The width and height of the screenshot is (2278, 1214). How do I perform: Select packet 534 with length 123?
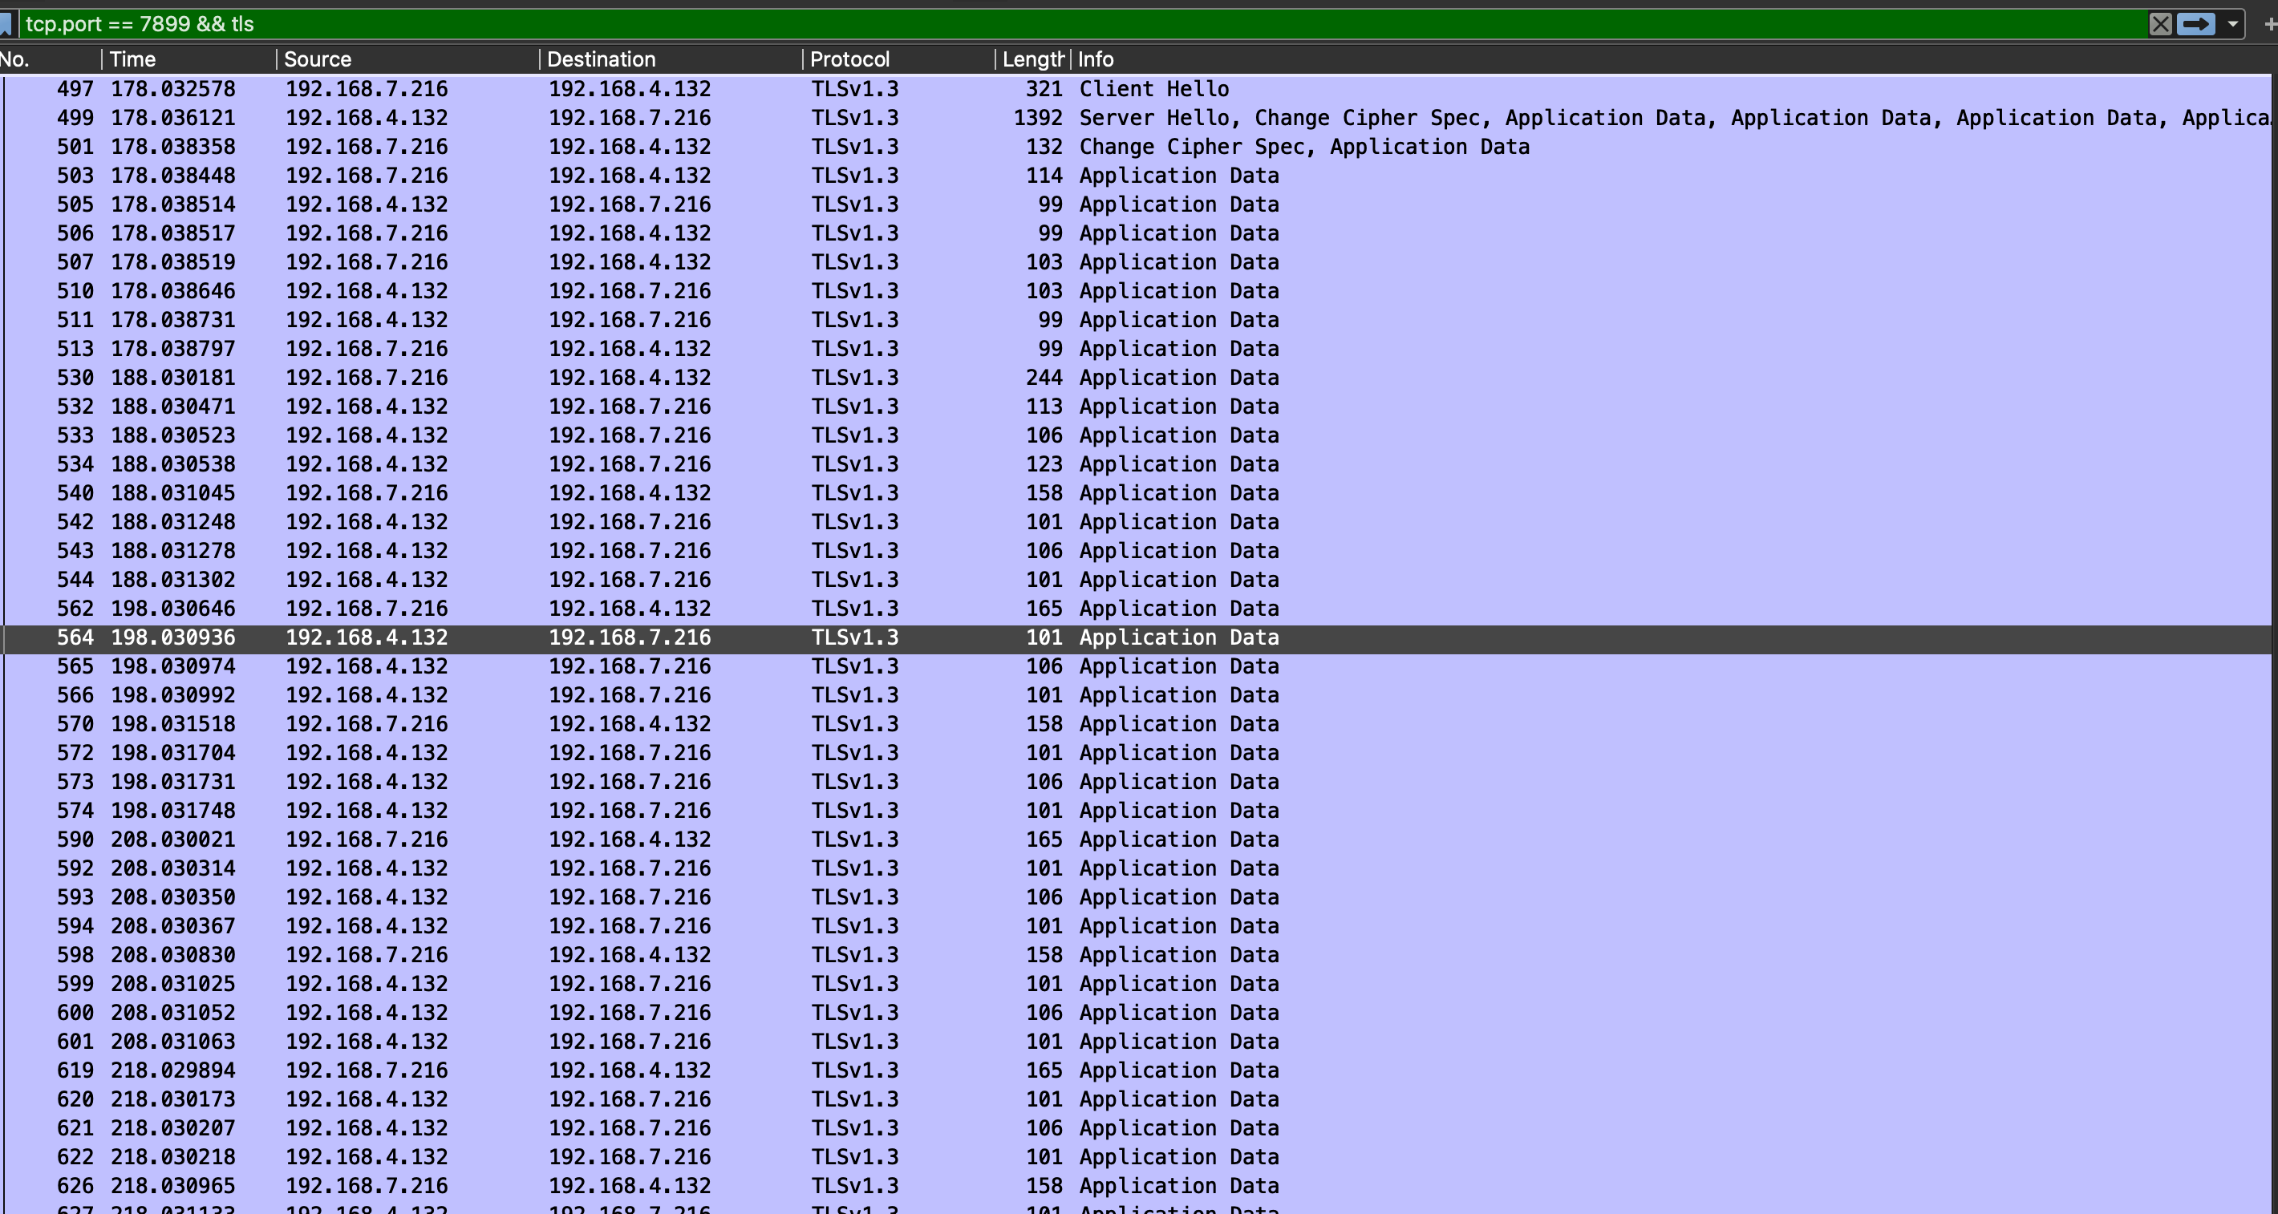pos(1137,464)
